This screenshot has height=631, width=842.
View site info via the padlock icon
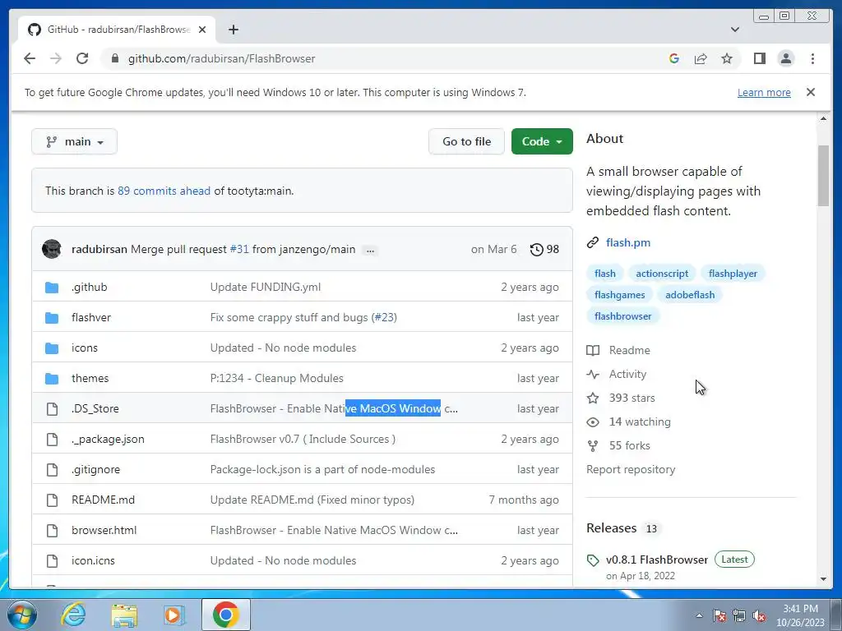coord(115,58)
